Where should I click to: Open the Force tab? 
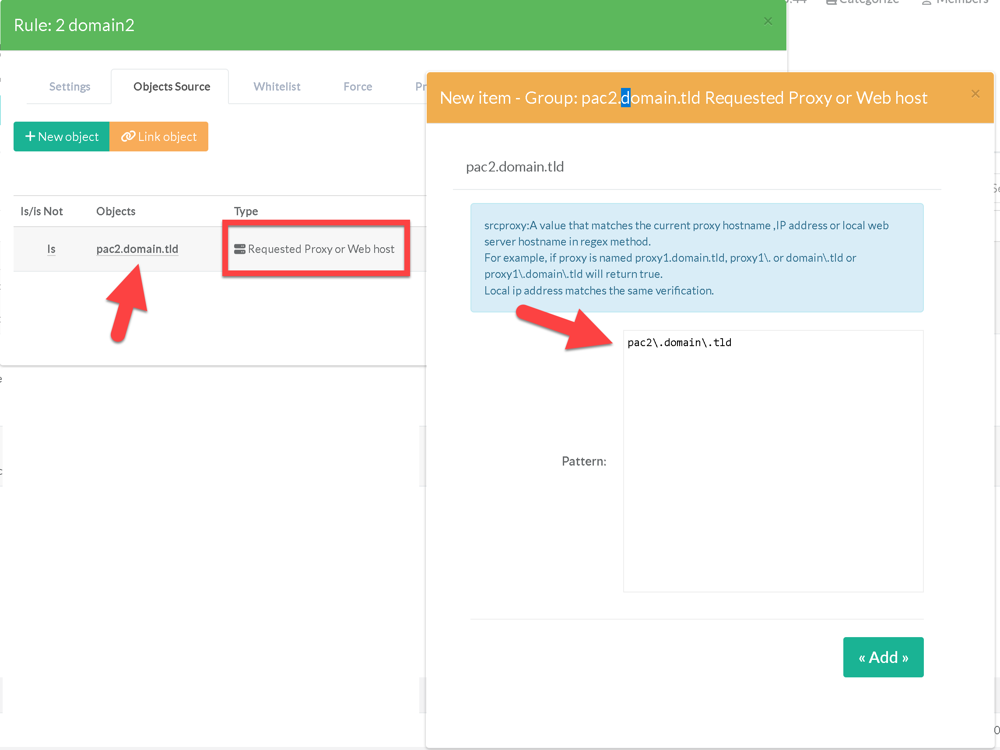pyautogui.click(x=358, y=86)
